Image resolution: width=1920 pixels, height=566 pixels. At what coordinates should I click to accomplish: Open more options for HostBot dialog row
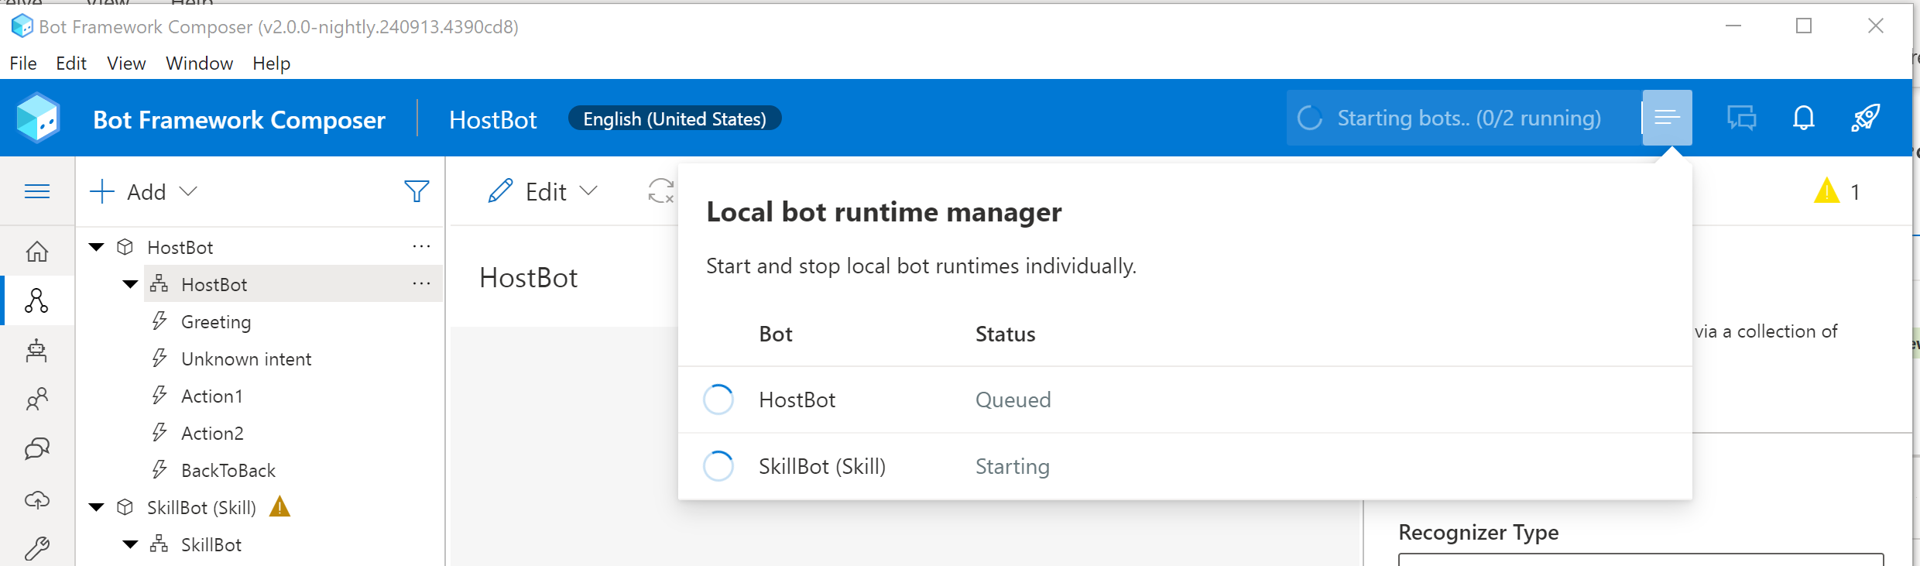point(421,284)
